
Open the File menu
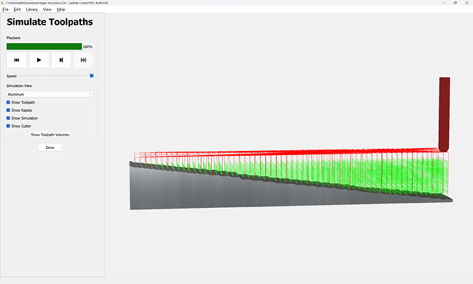pos(5,10)
